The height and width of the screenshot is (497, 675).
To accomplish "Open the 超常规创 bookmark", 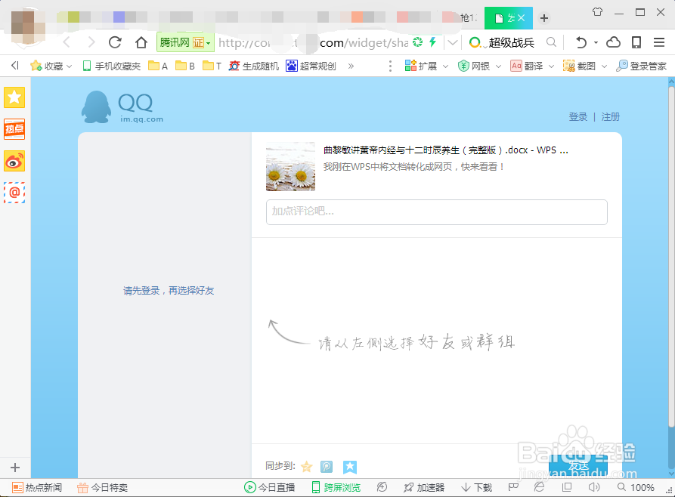I will (311, 66).
